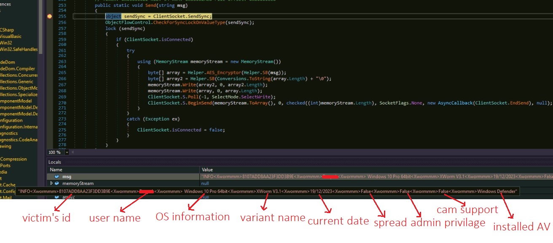Image resolution: width=553 pixels, height=243 pixels.
Task: Click the Locals panel title
Action: point(55,162)
